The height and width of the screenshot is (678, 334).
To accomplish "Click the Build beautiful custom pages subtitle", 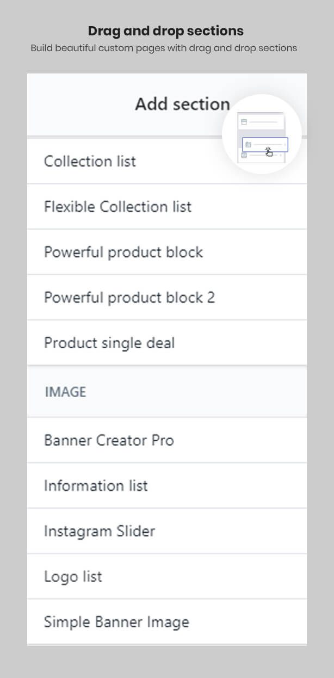I will tap(164, 48).
